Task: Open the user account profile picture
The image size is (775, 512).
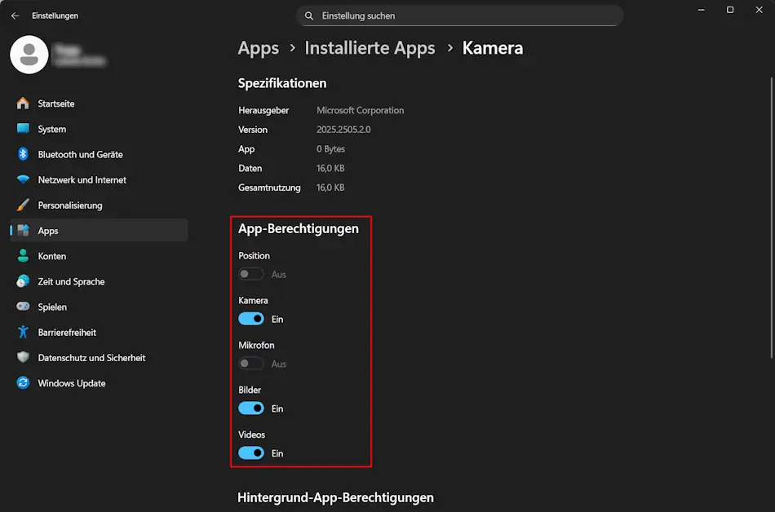Action: [29, 55]
